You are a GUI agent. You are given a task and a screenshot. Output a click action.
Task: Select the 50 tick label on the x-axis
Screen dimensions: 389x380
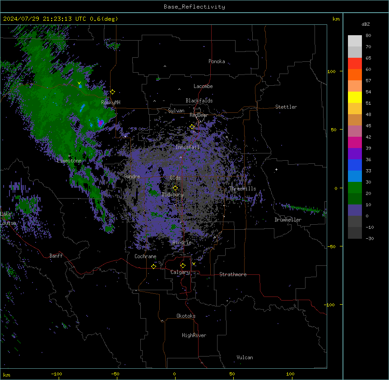click(x=232, y=374)
